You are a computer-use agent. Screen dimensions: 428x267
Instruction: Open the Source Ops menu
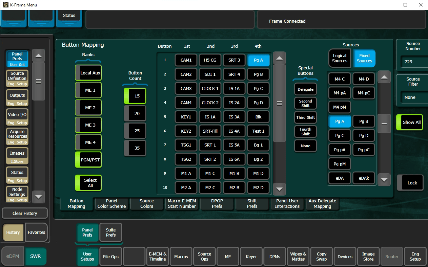(204, 257)
